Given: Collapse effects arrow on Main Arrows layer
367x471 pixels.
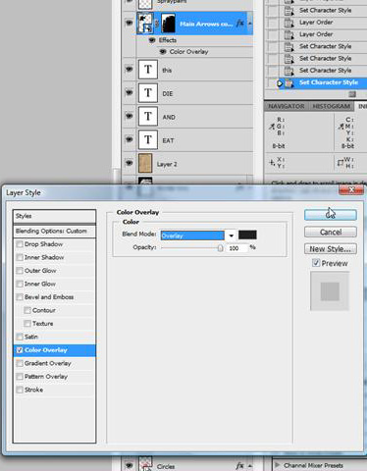Looking at the screenshot, I should pyautogui.click(x=249, y=24).
